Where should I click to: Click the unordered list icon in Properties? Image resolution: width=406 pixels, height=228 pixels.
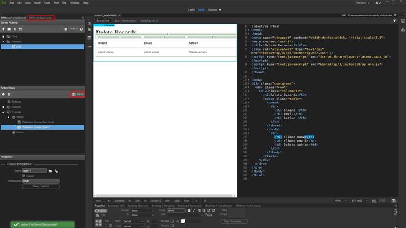(199, 210)
